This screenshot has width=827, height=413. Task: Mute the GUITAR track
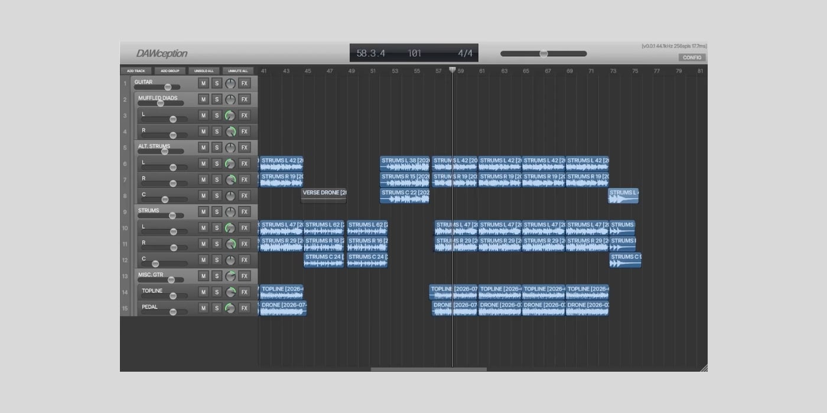[x=203, y=83]
